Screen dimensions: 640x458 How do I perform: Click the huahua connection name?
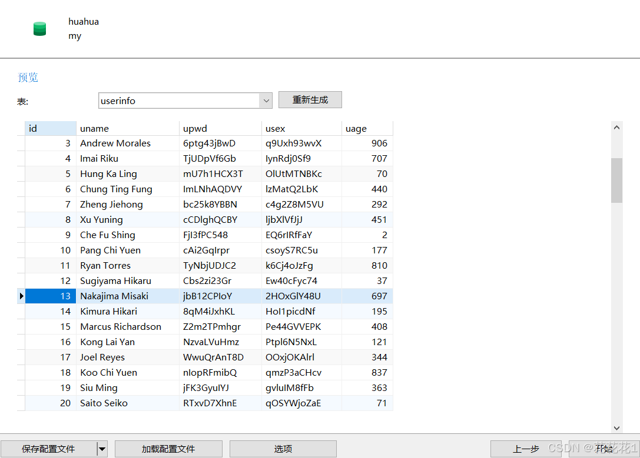[x=83, y=22]
